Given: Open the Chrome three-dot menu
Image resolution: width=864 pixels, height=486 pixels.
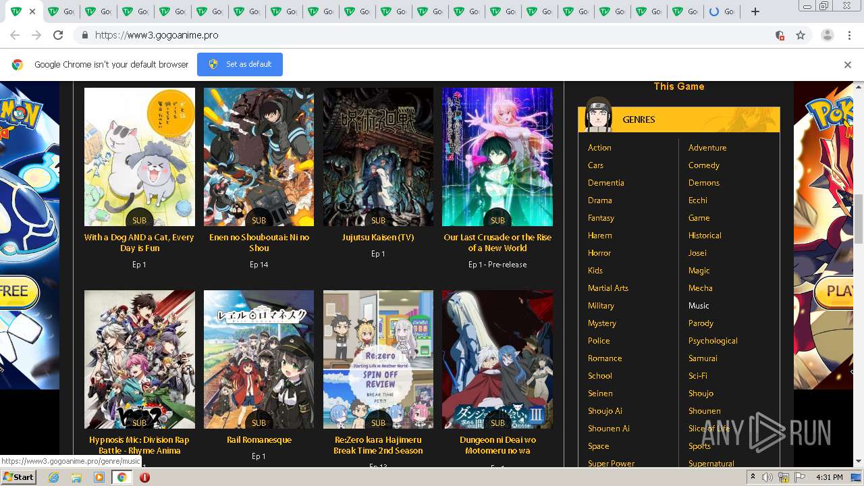Looking at the screenshot, I should pyautogui.click(x=849, y=35).
